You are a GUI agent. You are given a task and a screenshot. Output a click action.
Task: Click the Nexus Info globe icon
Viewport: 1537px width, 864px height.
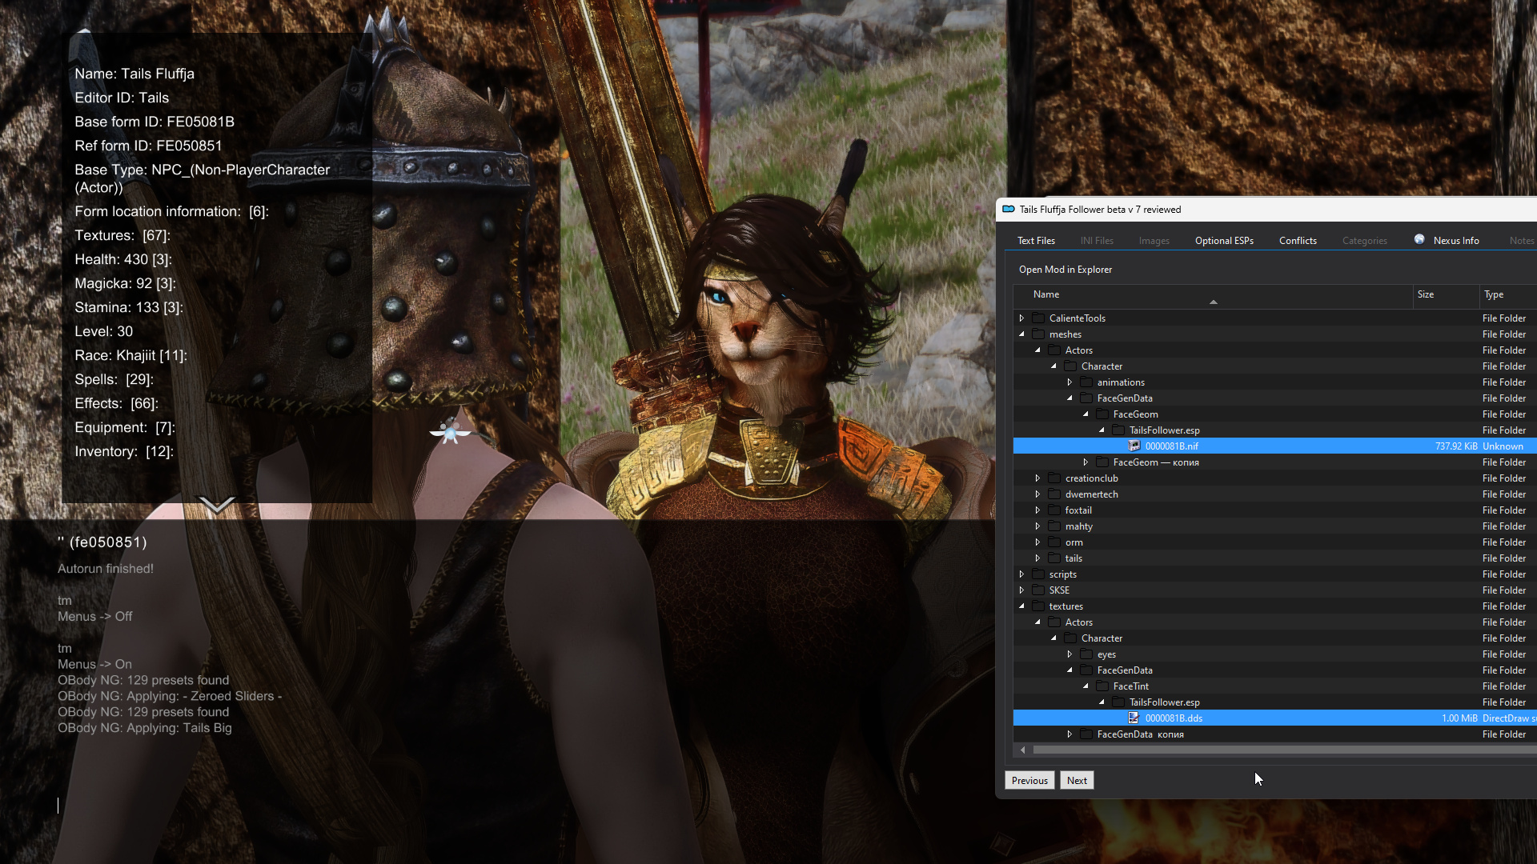click(x=1419, y=239)
